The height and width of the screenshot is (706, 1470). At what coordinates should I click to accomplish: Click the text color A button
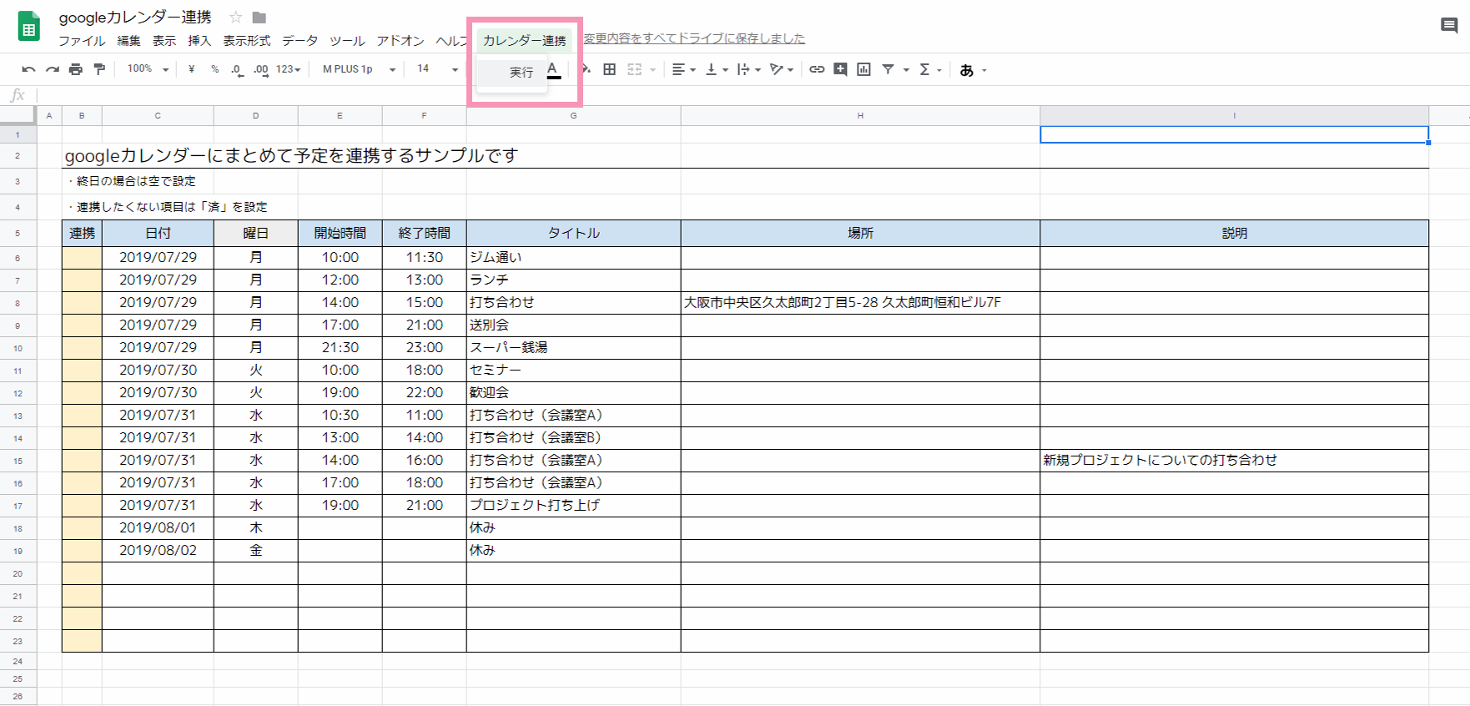(553, 69)
